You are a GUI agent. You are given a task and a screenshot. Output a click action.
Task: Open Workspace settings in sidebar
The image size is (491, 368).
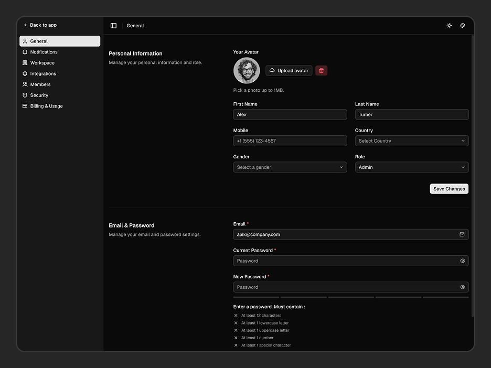[60, 63]
